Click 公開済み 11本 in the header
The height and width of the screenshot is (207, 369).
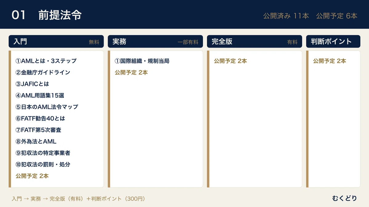click(x=286, y=16)
